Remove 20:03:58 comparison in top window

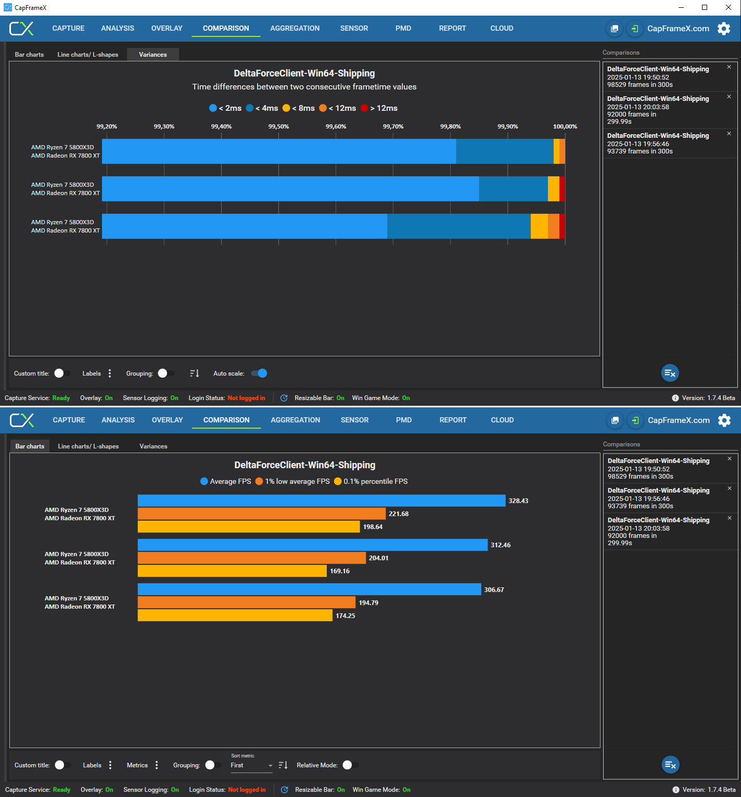[729, 97]
